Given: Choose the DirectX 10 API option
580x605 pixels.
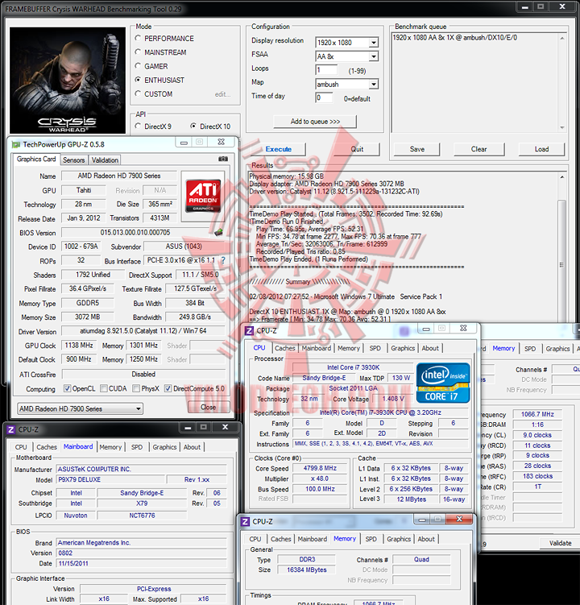Looking at the screenshot, I should [193, 126].
